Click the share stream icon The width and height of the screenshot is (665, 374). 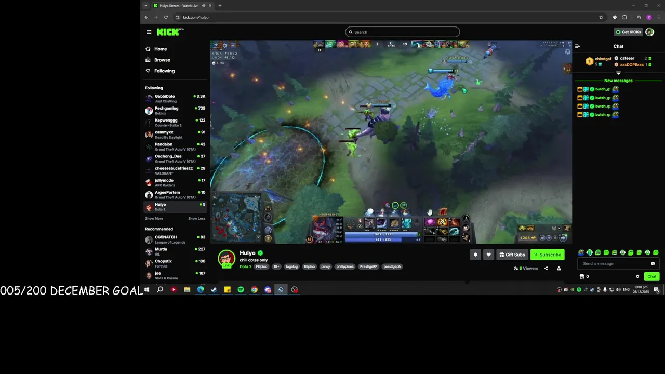point(546,269)
